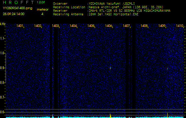The image size is (186, 118).
Task: Click the 0.6 kHz axis label
Action: tap(2, 112)
